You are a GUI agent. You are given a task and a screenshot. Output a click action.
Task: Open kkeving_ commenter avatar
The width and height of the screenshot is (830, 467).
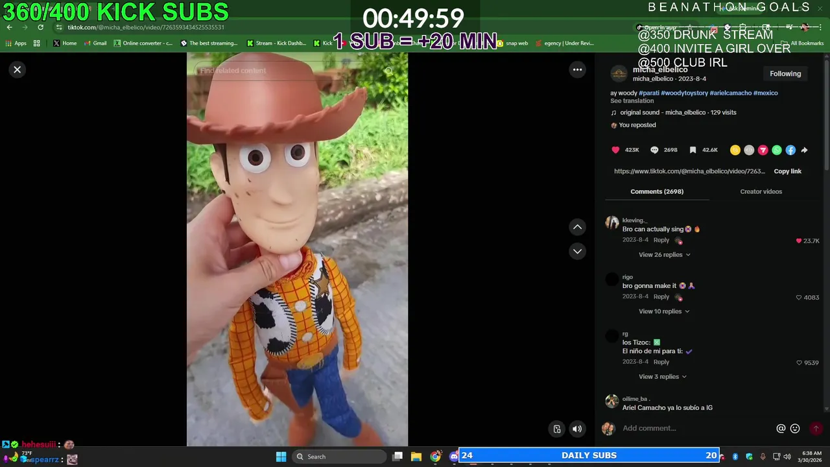pos(612,223)
